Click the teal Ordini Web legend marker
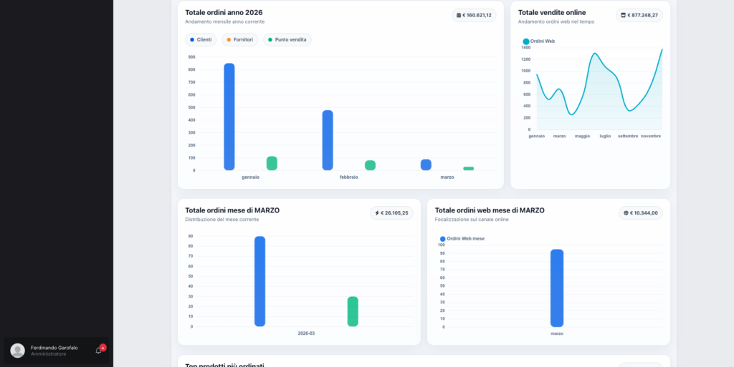Viewport: 734px width, 367px height. coord(526,41)
